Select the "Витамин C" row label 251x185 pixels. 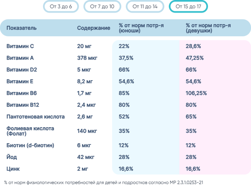[19, 46]
